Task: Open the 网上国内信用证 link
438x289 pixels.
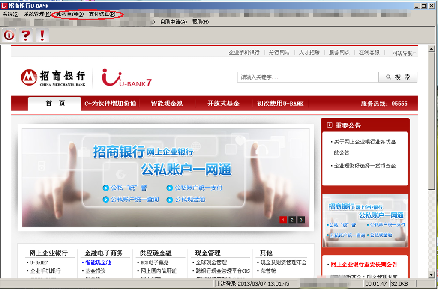Action: tap(159, 271)
